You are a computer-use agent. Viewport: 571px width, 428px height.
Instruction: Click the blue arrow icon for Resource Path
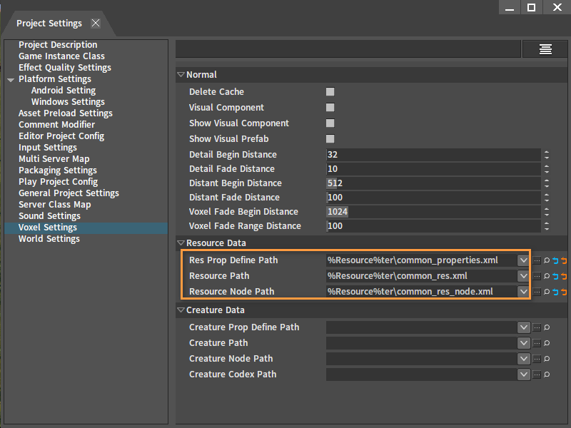555,276
